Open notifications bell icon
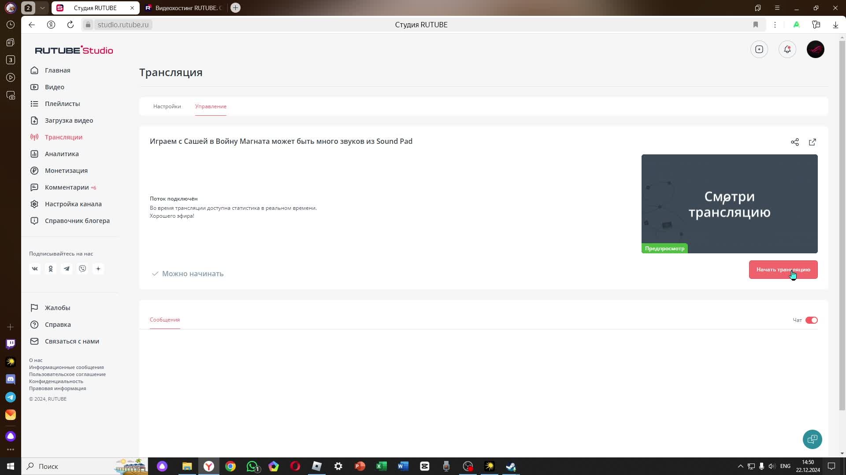The image size is (846, 475). click(787, 49)
